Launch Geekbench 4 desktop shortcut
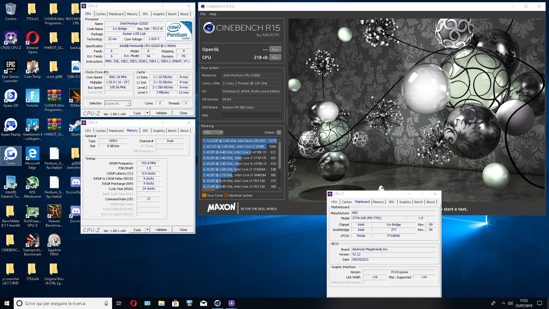The image size is (549, 309). click(32, 130)
